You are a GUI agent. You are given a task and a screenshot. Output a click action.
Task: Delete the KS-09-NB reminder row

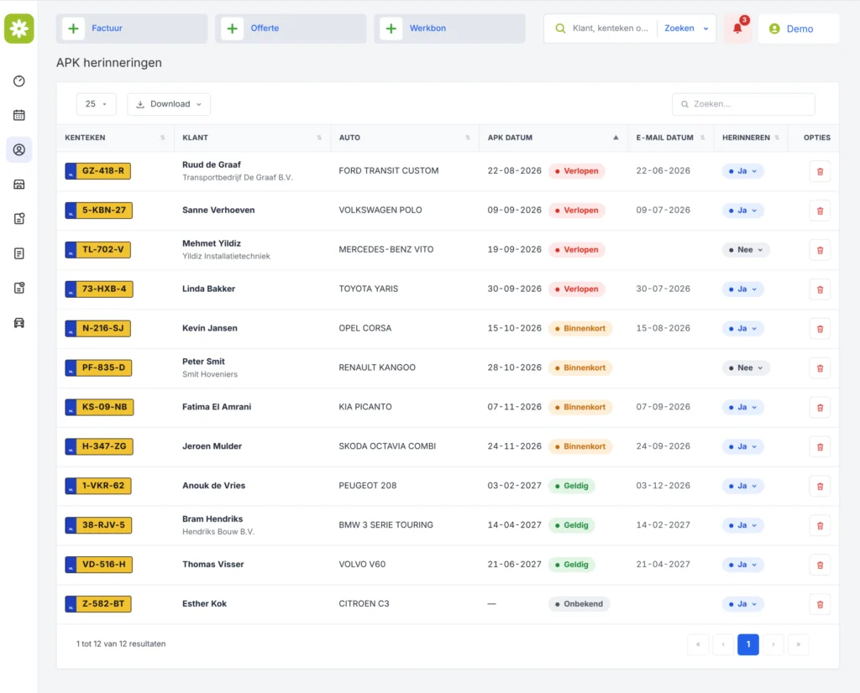pyautogui.click(x=820, y=408)
